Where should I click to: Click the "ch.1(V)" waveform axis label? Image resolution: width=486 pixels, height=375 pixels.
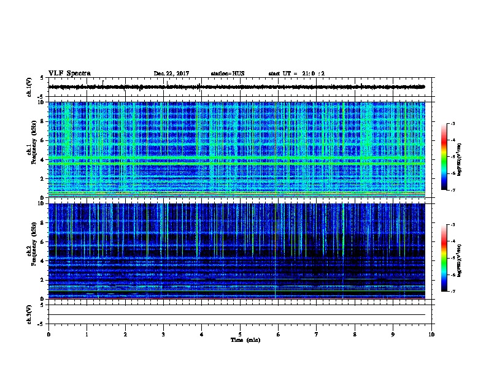29,87
